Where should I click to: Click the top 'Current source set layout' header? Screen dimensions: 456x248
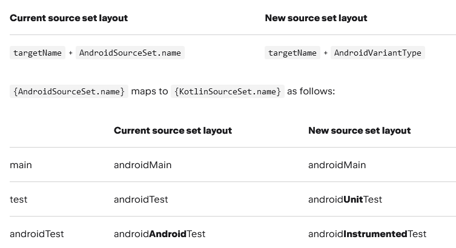pos(68,18)
